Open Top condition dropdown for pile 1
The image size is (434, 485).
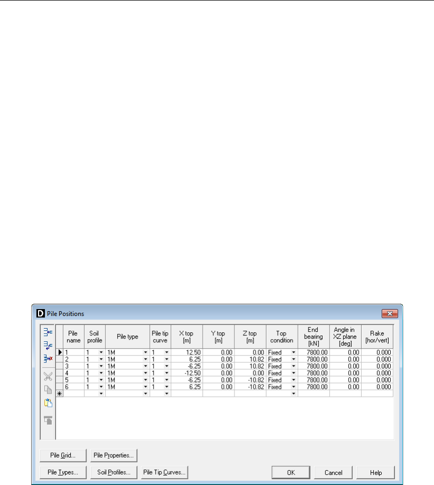click(294, 352)
